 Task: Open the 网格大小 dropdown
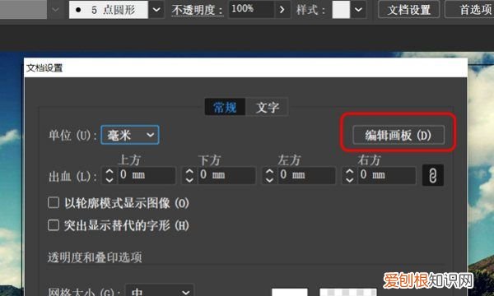pos(160,291)
